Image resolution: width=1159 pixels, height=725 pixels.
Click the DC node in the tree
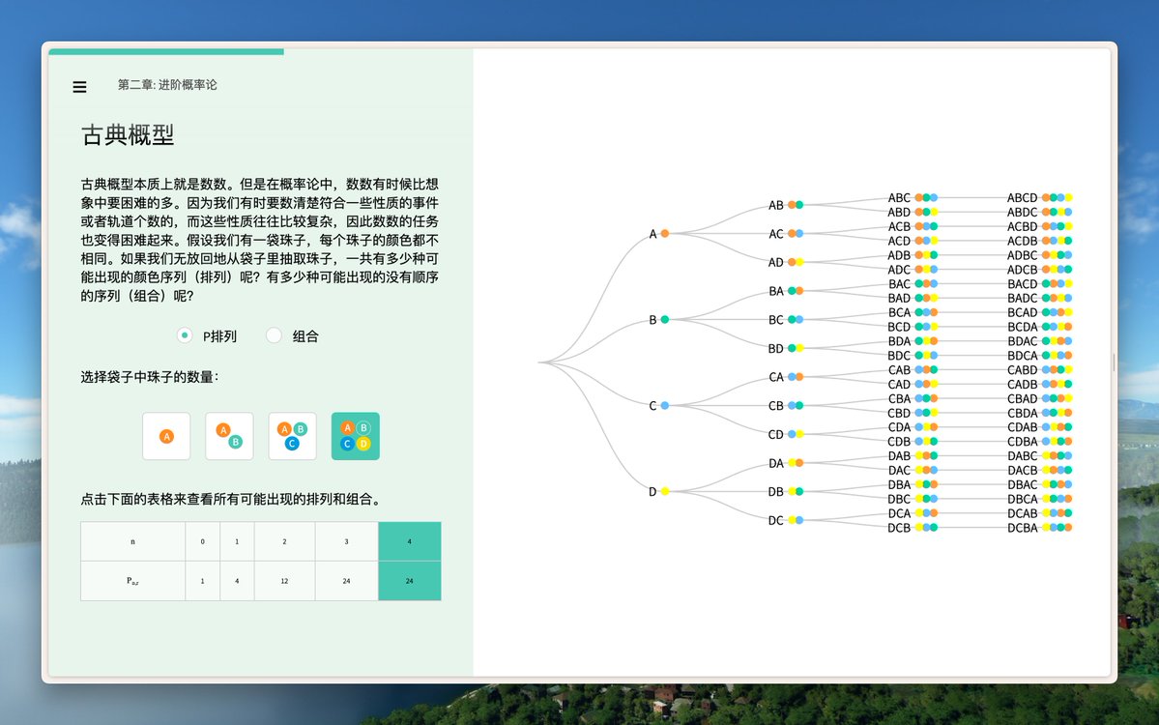[x=786, y=520]
